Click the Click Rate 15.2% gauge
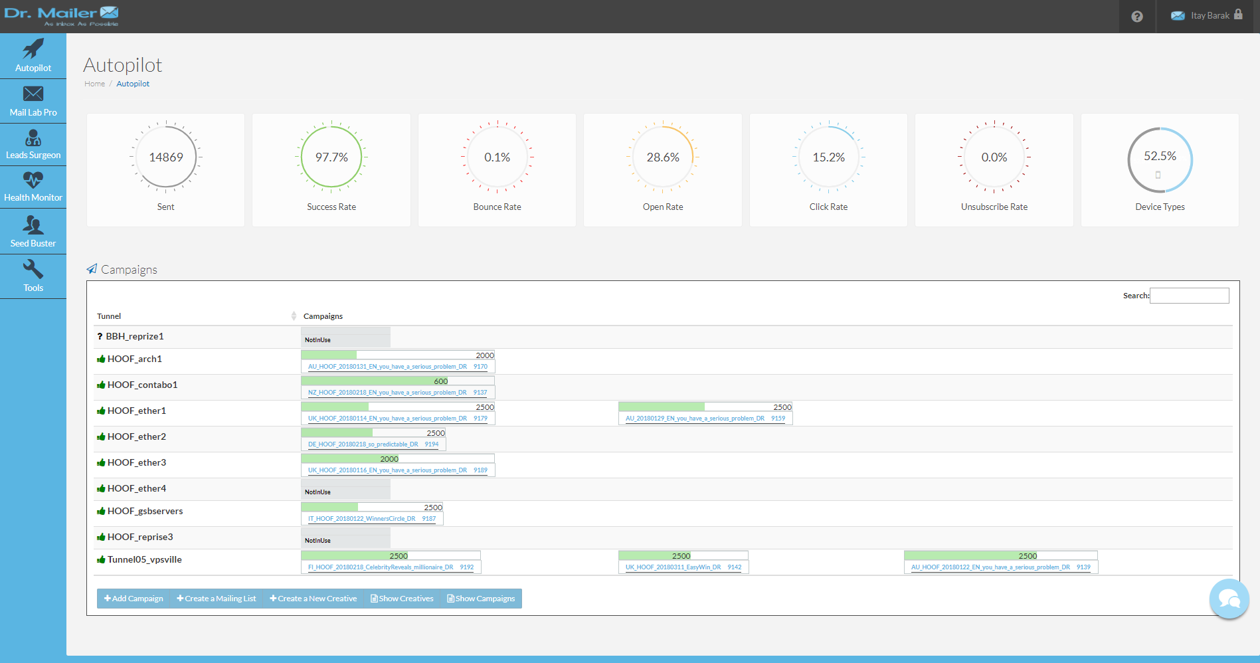 [829, 157]
